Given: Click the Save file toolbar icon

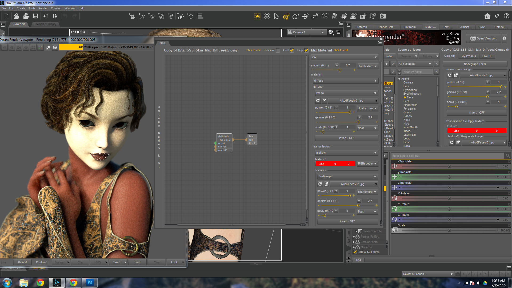Looking at the screenshot, I should click(35, 16).
